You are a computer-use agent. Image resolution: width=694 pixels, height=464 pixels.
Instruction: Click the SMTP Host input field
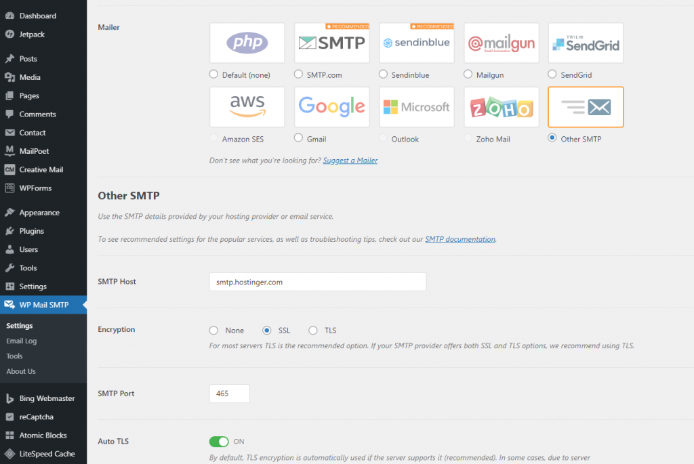click(318, 282)
